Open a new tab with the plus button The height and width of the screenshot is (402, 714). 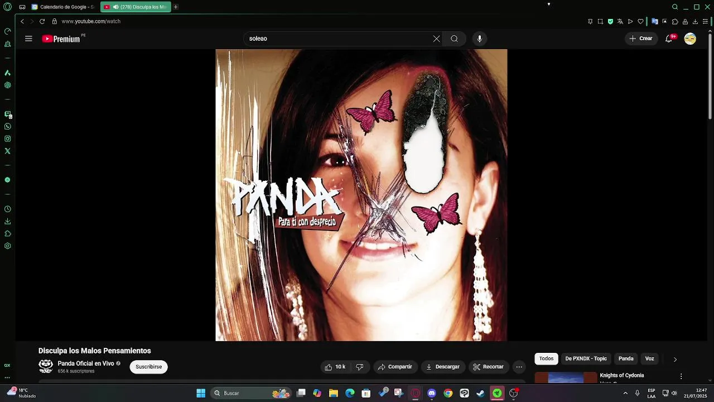pos(176,7)
